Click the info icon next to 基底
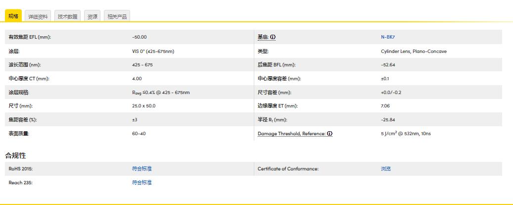The image size is (513, 205). 273,37
